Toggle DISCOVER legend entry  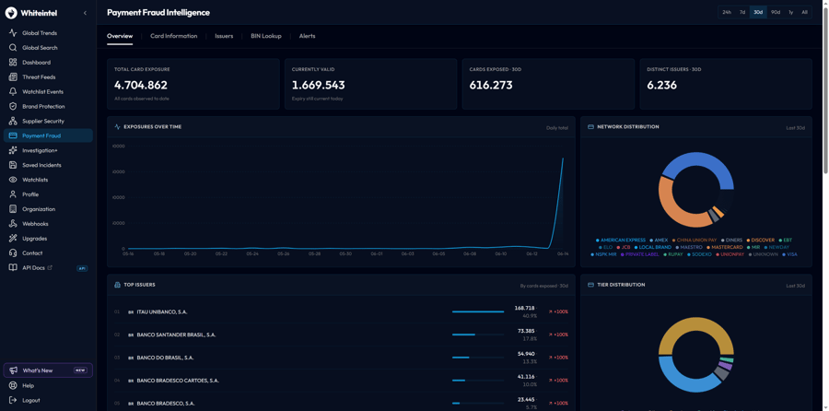760,241
